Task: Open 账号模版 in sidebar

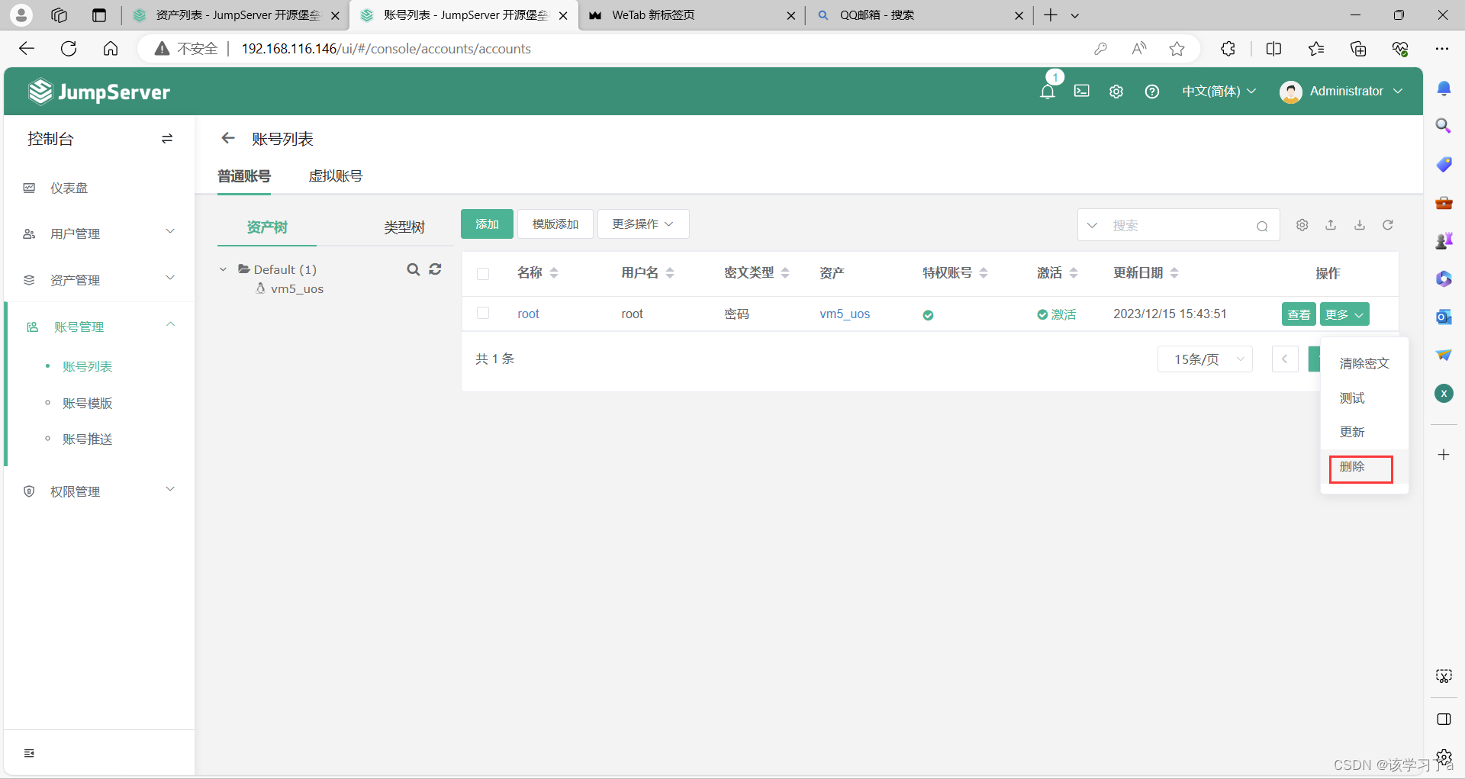Action: point(87,403)
